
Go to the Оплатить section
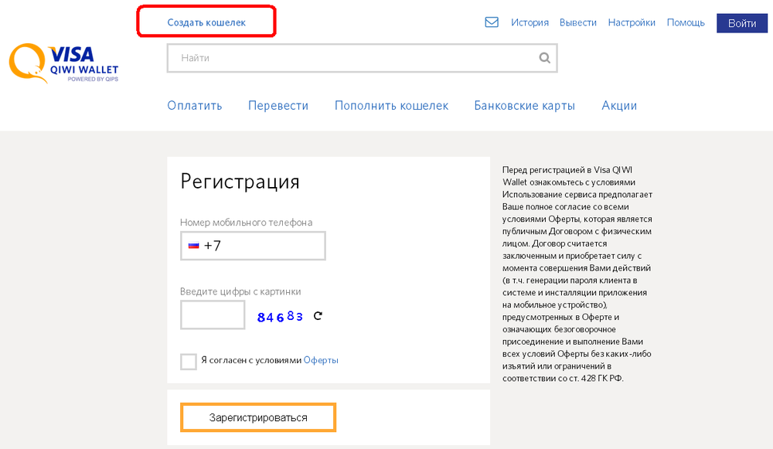pyautogui.click(x=195, y=105)
